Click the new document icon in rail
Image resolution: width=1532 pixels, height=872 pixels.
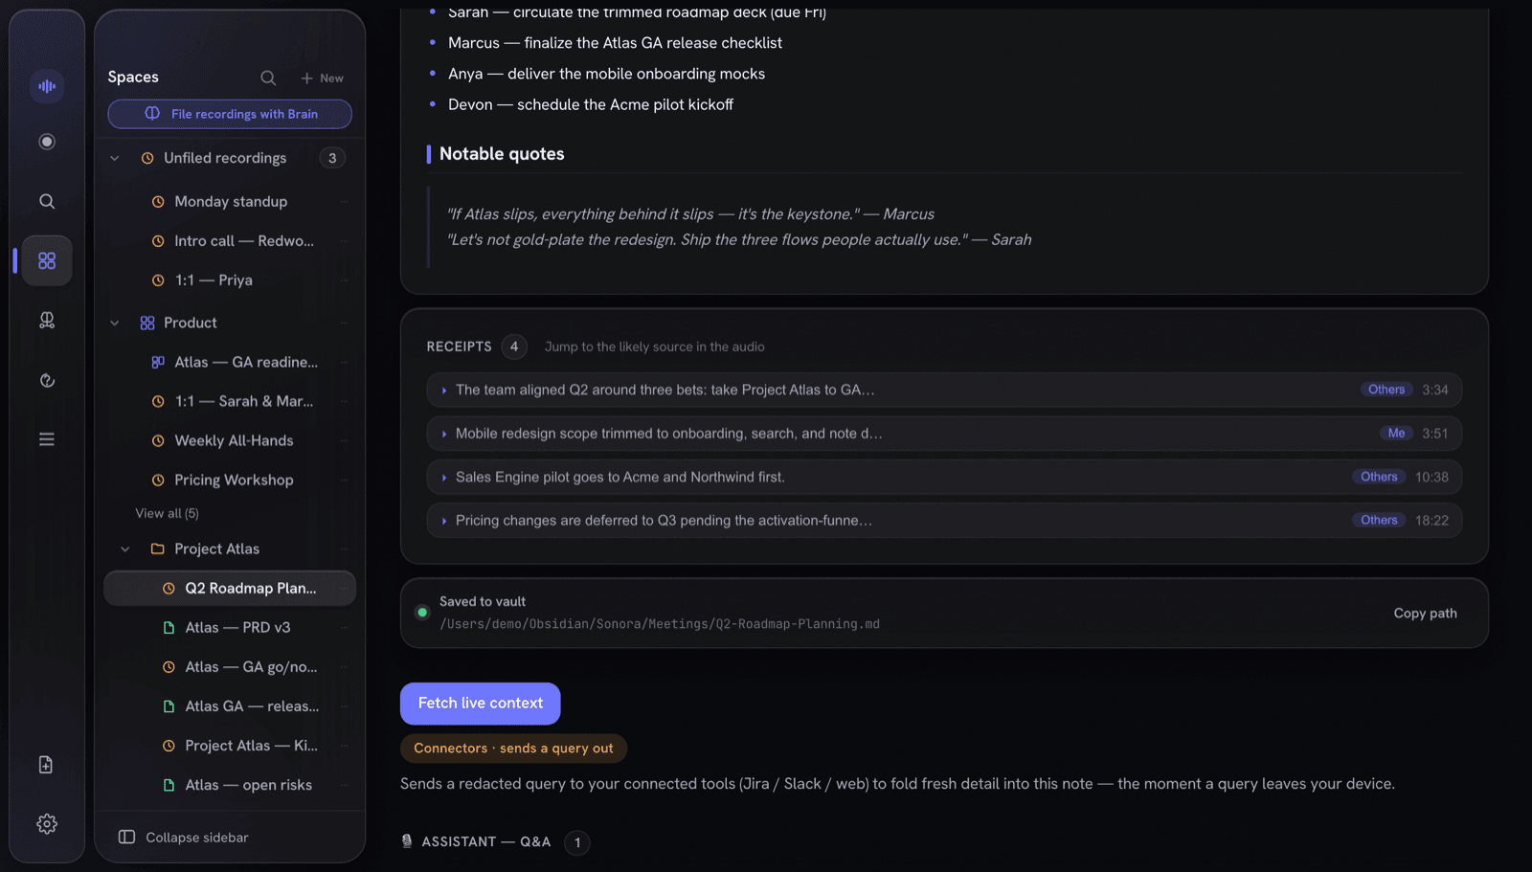46,765
